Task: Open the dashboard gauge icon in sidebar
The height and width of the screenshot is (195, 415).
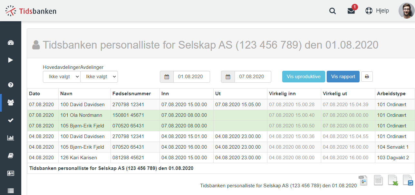Action: [11, 43]
